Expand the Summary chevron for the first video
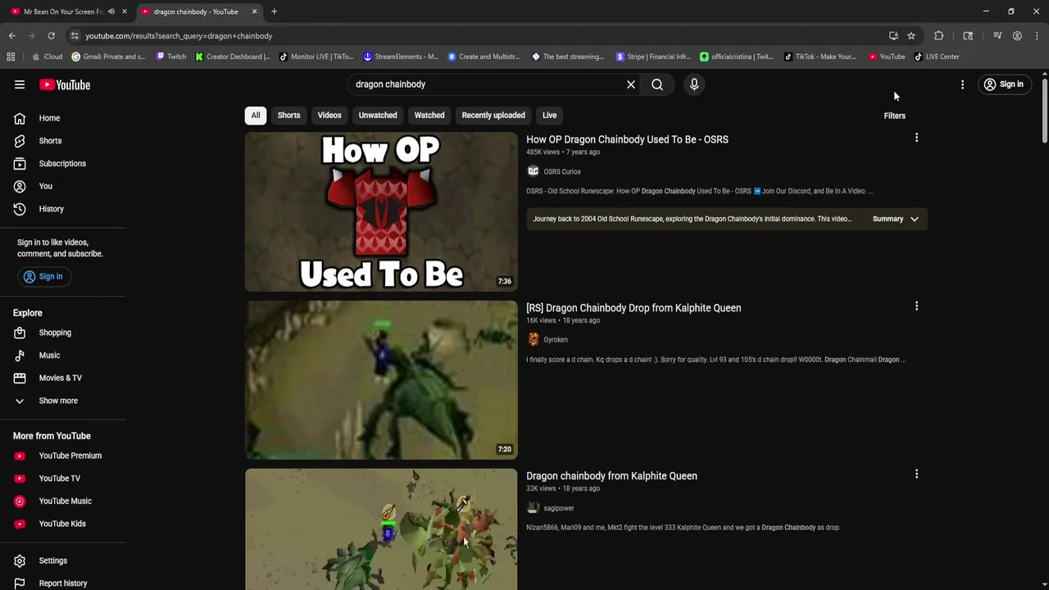Screen dimensions: 1049x590 915,219
